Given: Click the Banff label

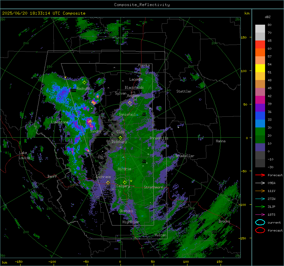Looking at the screenshot, I should point(52,176).
